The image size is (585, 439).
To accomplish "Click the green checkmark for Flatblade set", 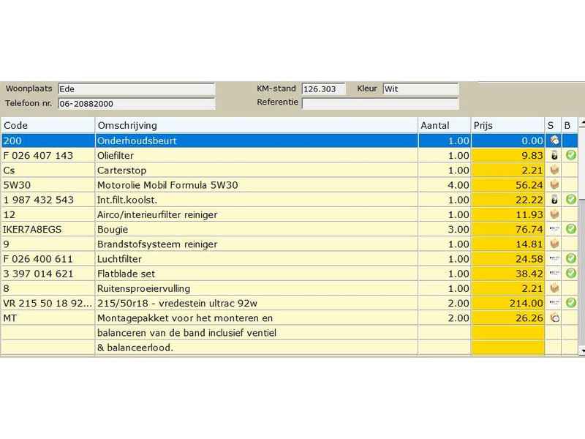I will click(571, 273).
